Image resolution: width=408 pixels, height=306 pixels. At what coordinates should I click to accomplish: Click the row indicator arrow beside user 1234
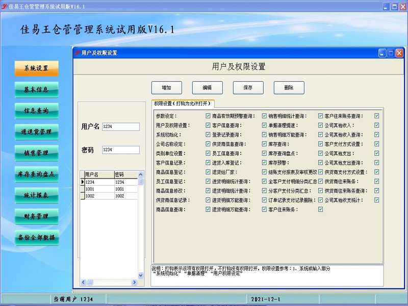83,182
